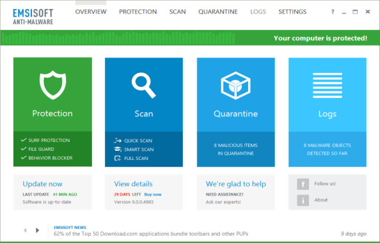Click the Quick Scan label
Screen dimensions: 380x243
point(138,141)
